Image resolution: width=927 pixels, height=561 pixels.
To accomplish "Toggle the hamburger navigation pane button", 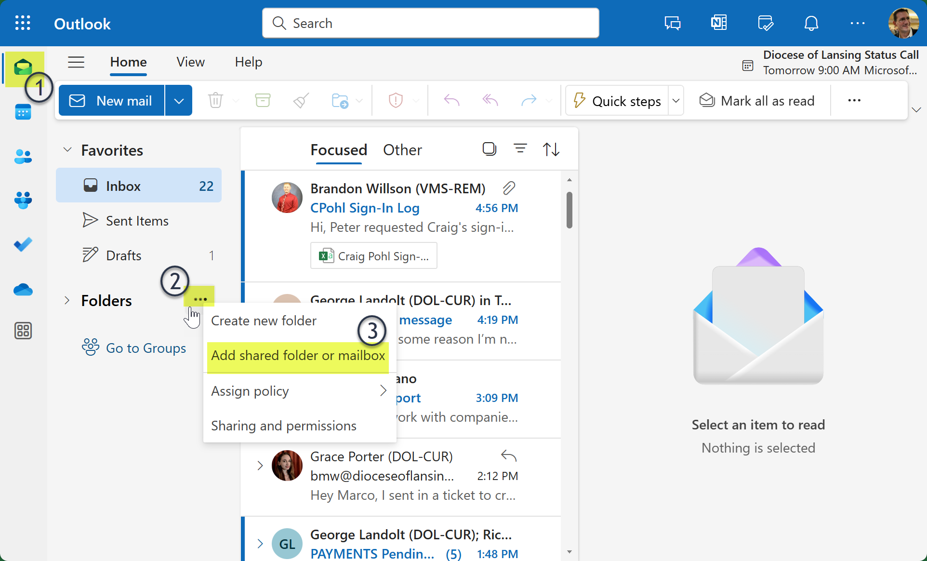I will pyautogui.click(x=76, y=62).
